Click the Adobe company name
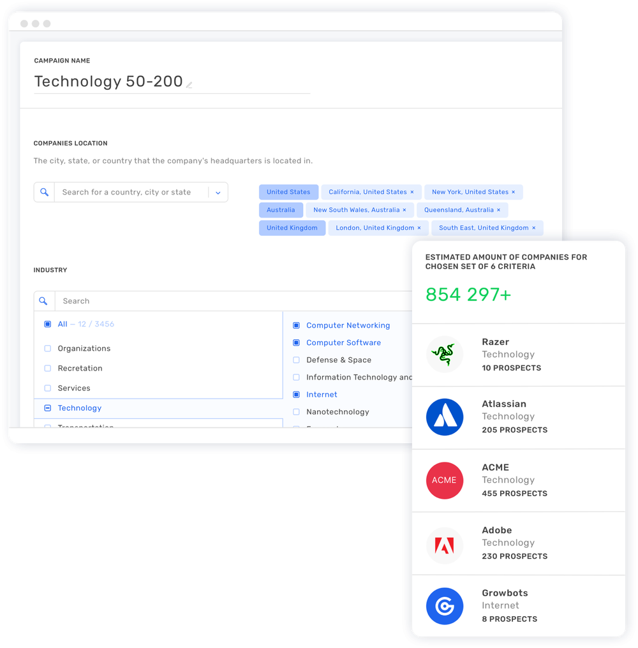This screenshot has height=648, width=638. pos(497,530)
